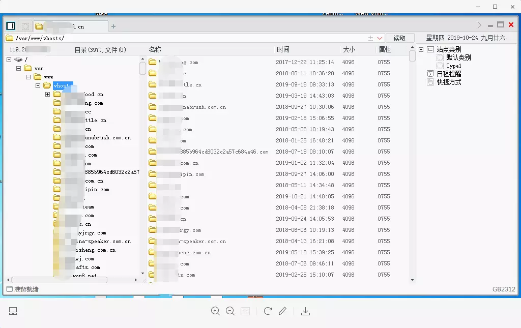Minimize inner panel with dash icon

[x=490, y=25]
